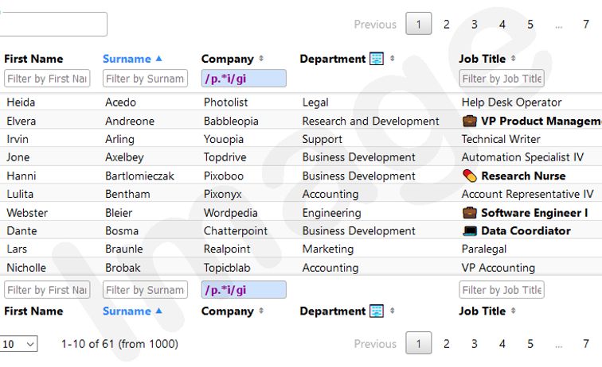The image size is (602, 367).
Task: Go to page 7 in bottom pagination
Action: coord(586,344)
